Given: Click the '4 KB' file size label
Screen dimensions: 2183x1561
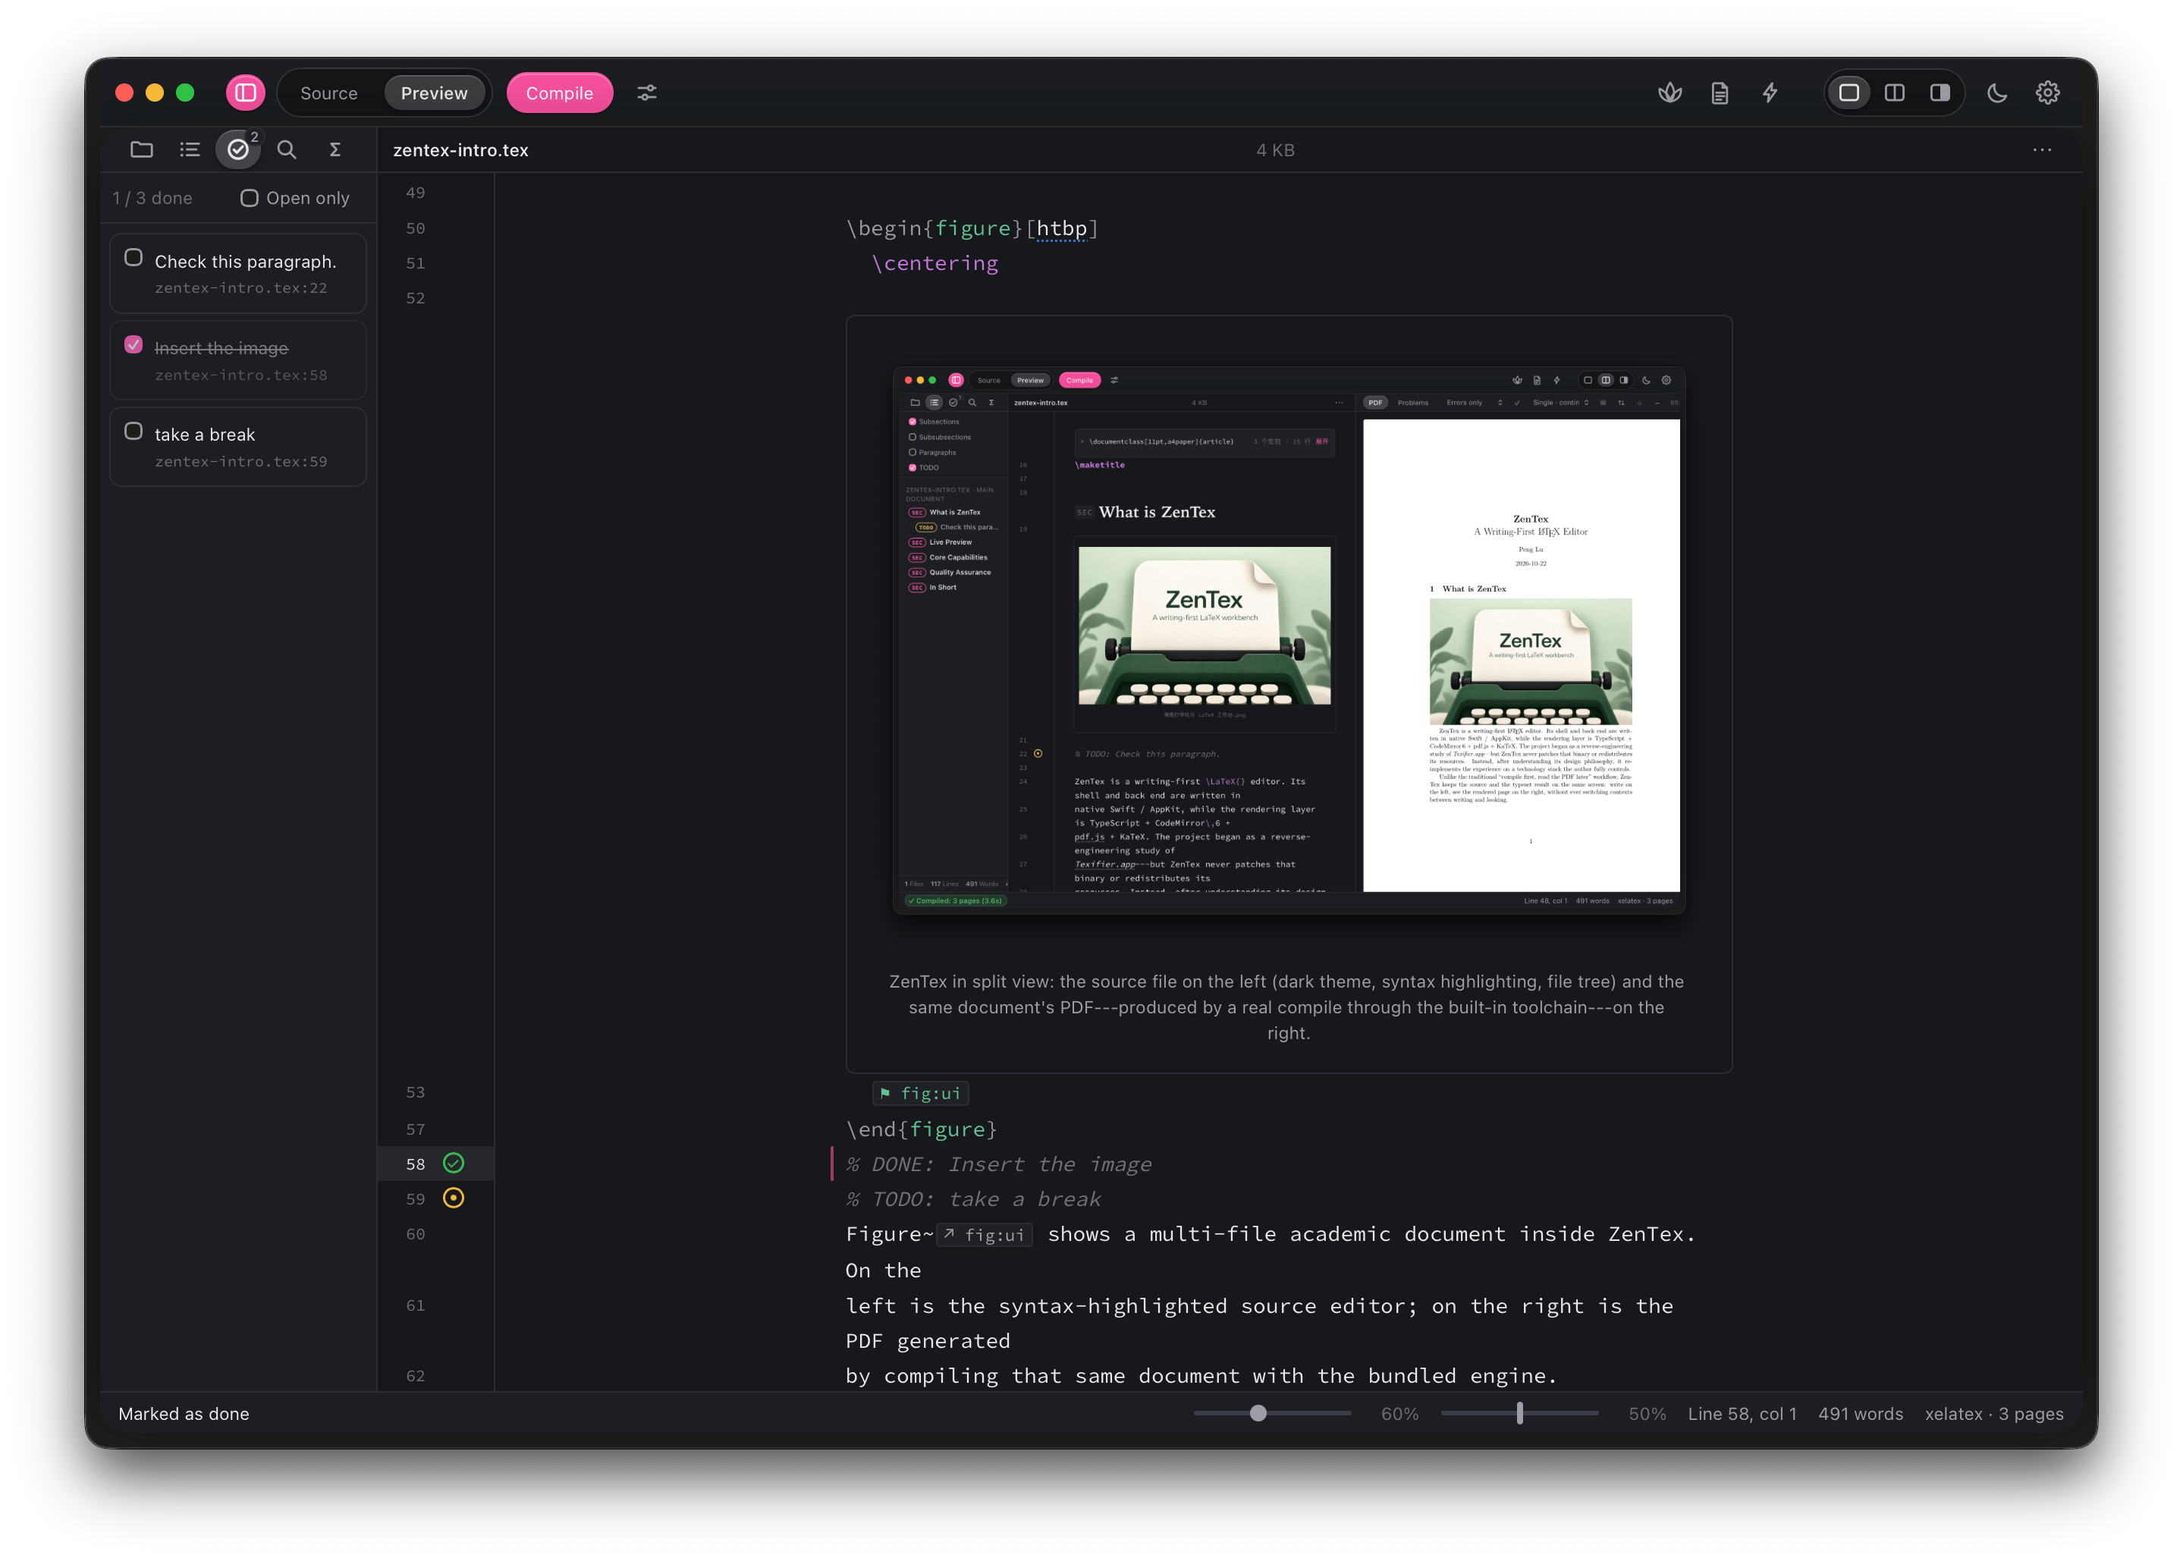Looking at the screenshot, I should pos(1274,150).
